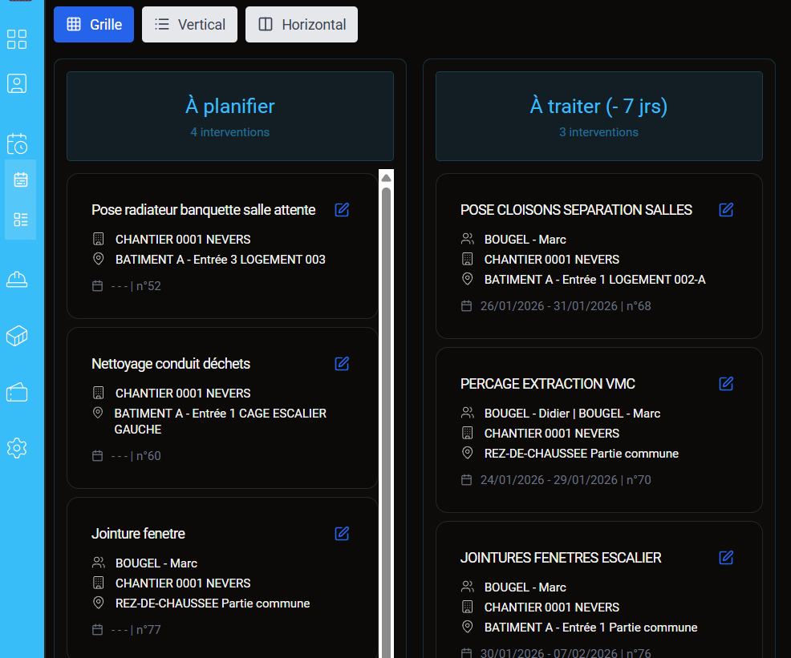Edit the Pose radiateur banquette intervention
The width and height of the screenshot is (791, 658).
click(x=342, y=210)
